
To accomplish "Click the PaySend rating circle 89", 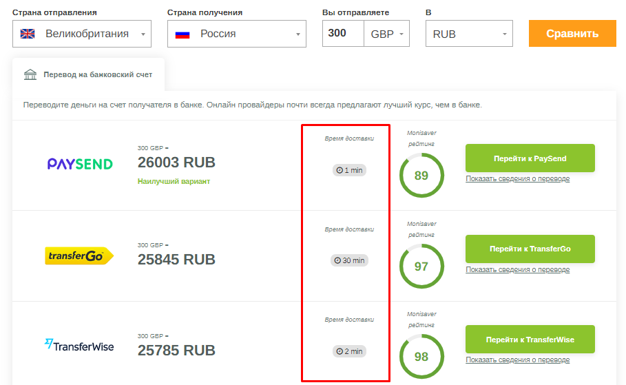I will (421, 176).
